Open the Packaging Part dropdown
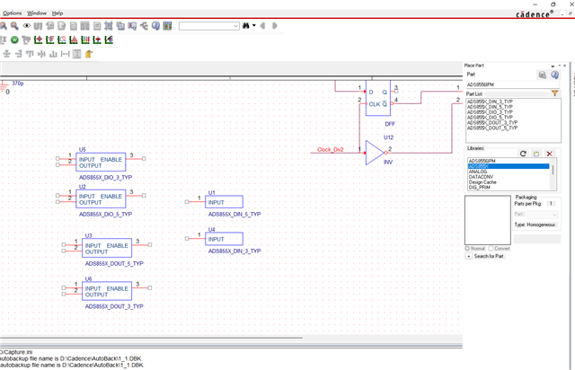575x370 pixels. point(542,214)
